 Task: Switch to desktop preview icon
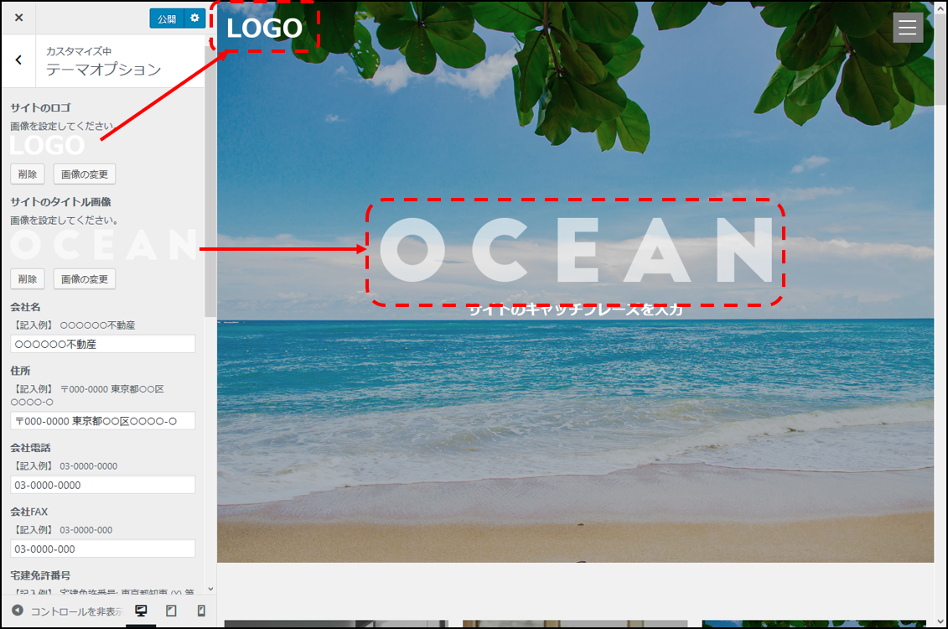click(141, 611)
